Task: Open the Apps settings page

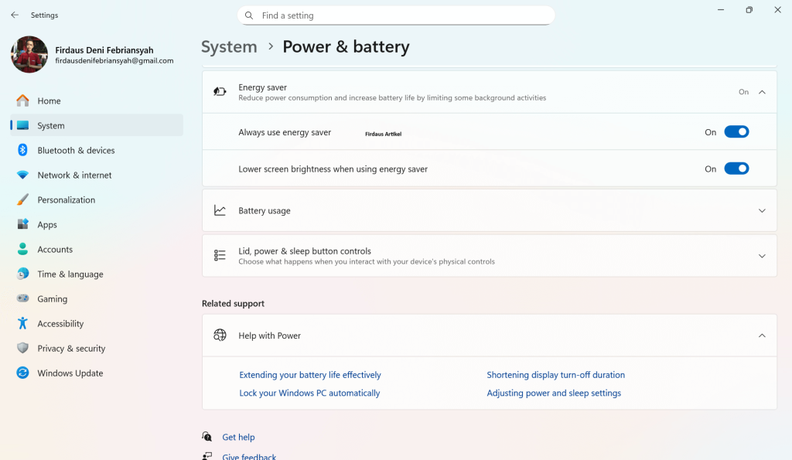Action: pyautogui.click(x=47, y=224)
